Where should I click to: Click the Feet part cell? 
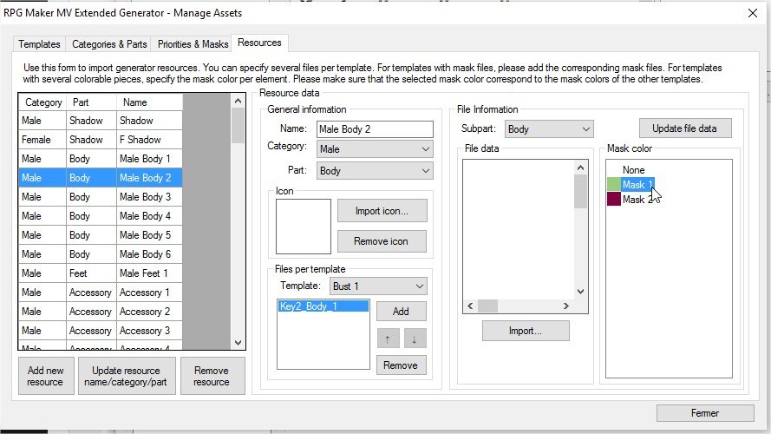point(91,273)
